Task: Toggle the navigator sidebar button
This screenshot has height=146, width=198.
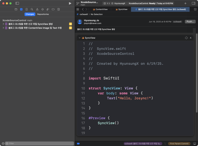Action: (17, 3)
